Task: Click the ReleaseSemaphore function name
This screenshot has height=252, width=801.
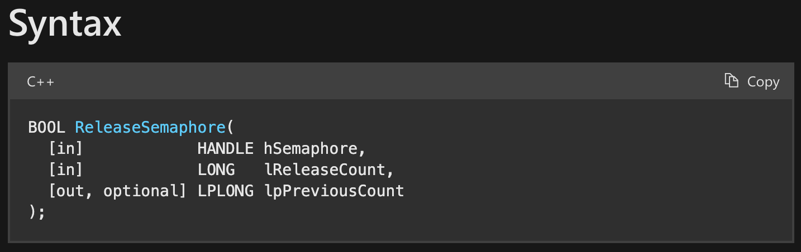Action: [x=150, y=127]
